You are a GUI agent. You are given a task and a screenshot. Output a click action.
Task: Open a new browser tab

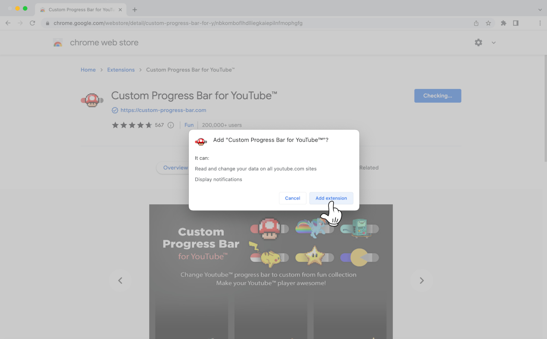pyautogui.click(x=135, y=9)
